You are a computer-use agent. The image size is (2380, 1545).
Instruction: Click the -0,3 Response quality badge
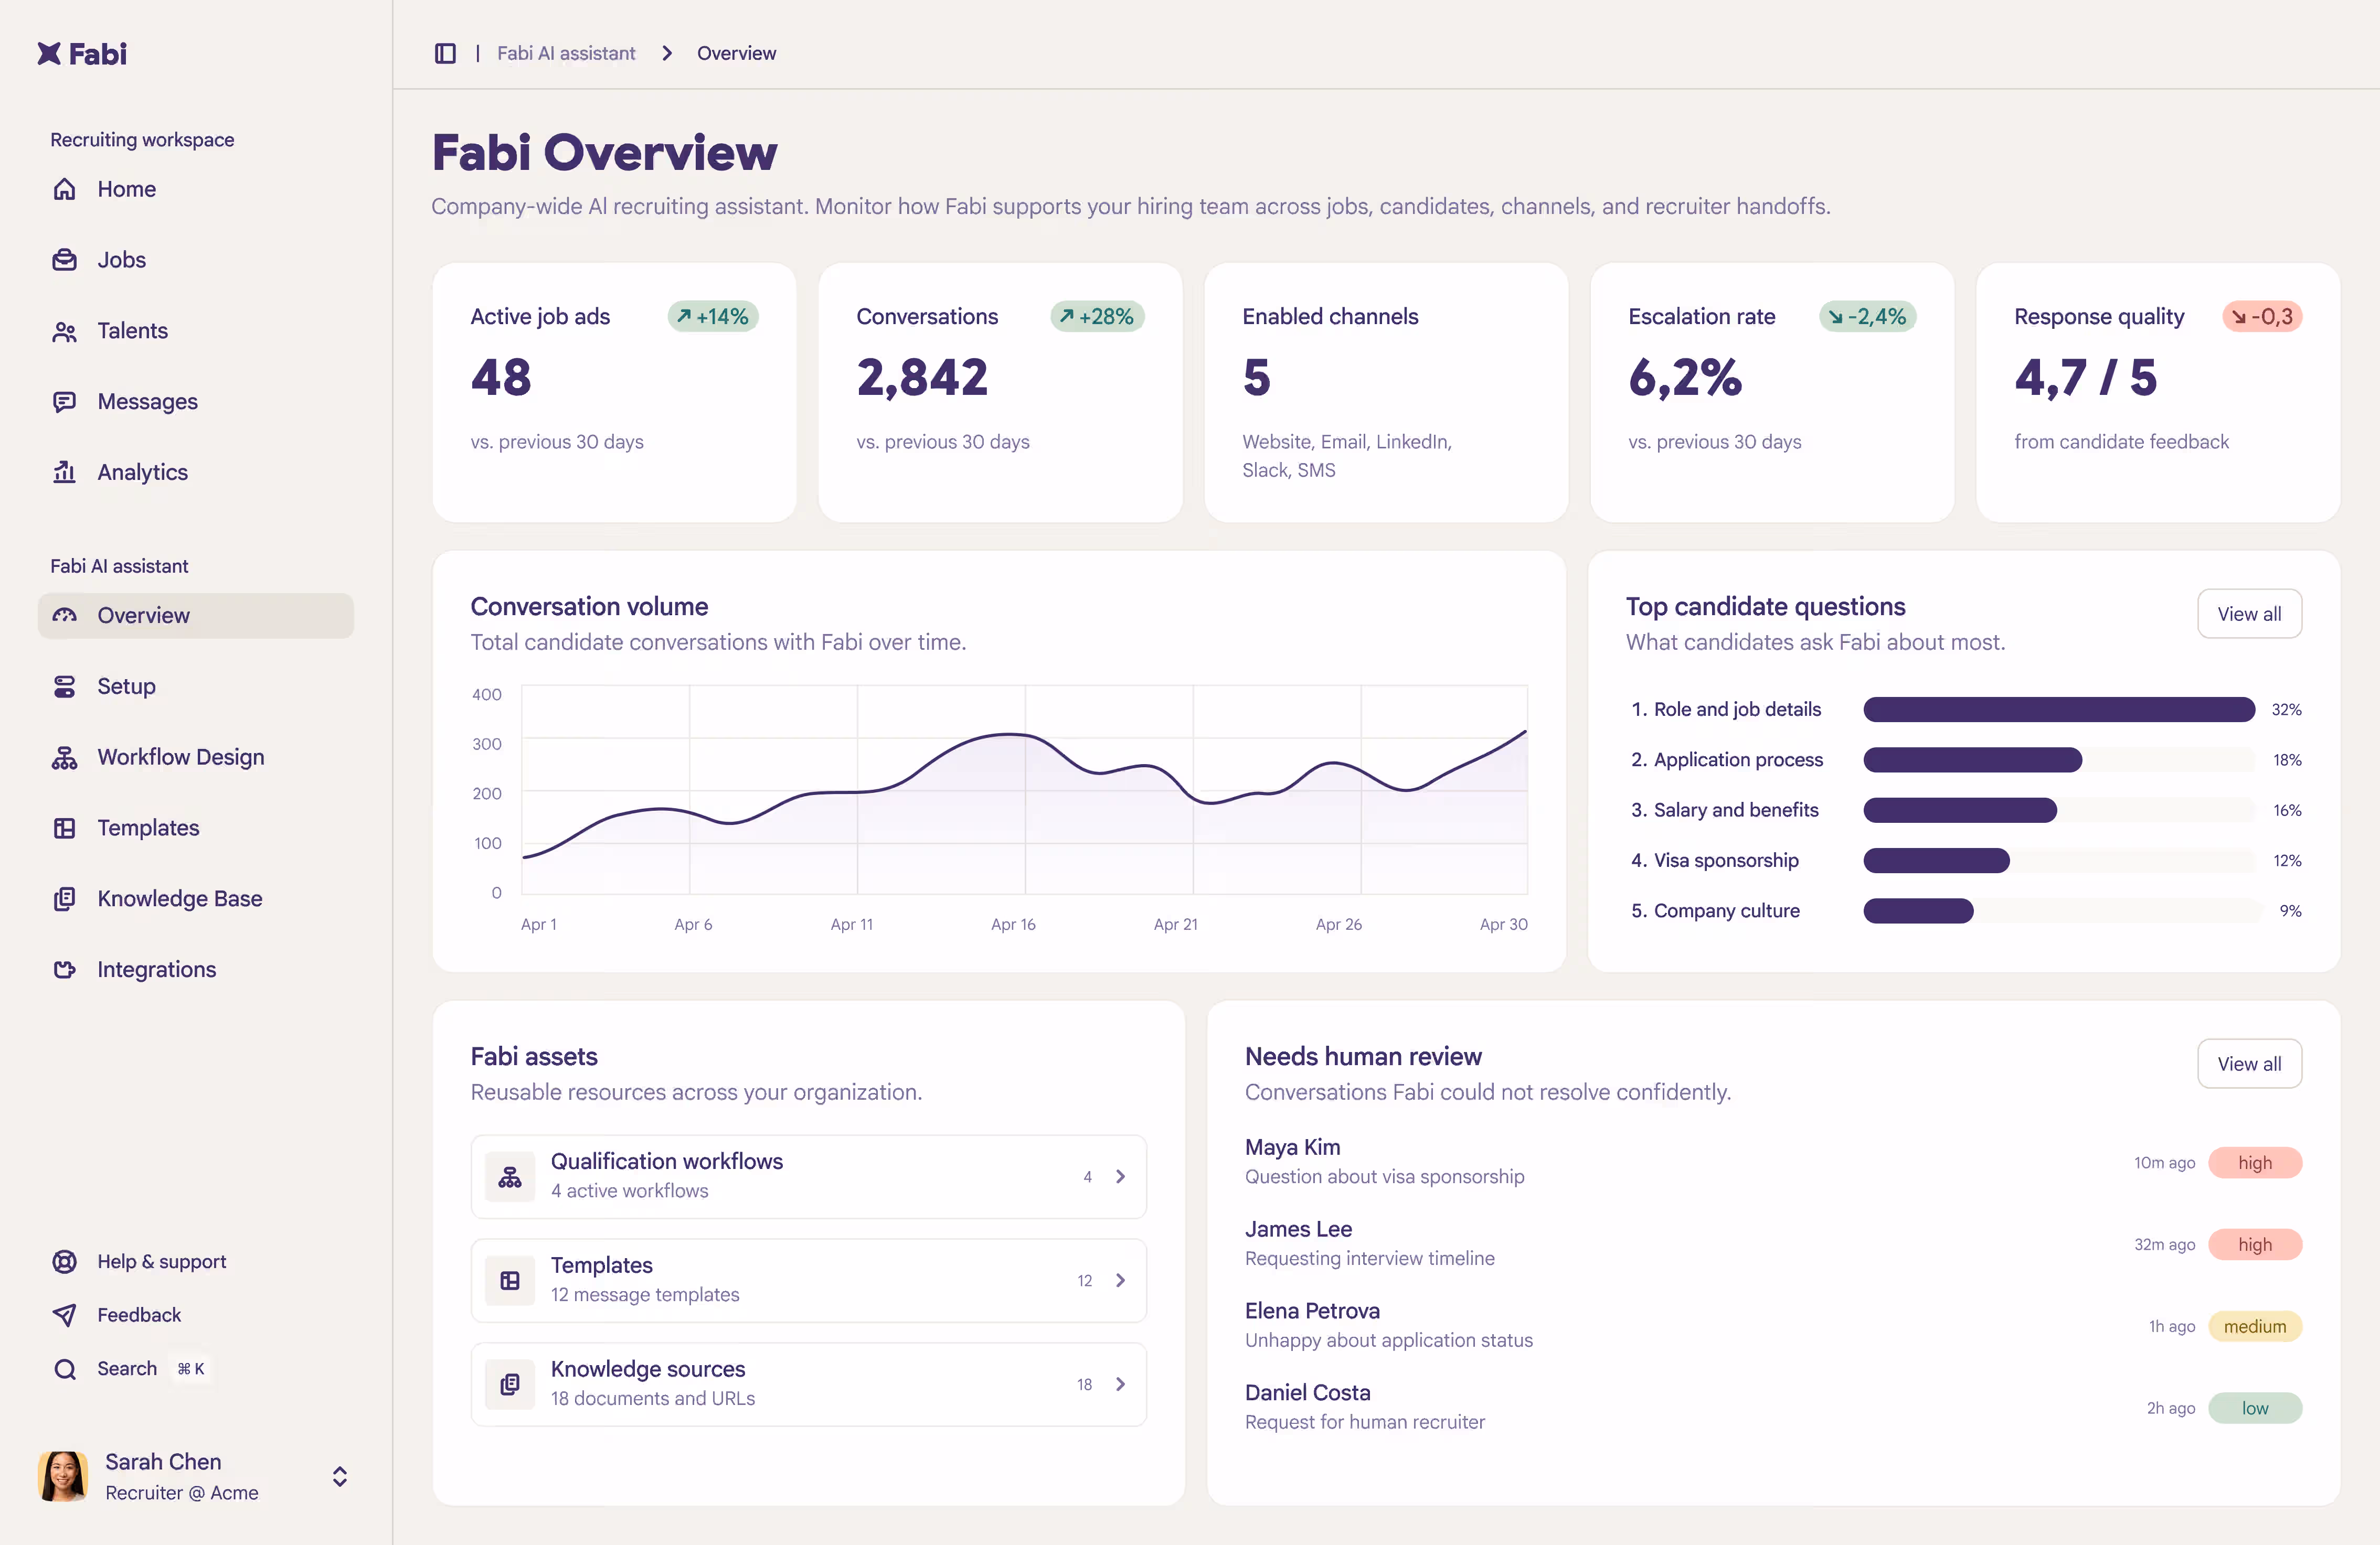tap(2262, 317)
